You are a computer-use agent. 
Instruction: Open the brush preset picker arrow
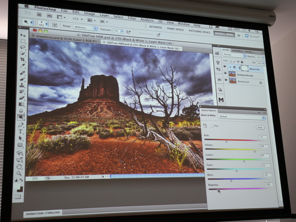click(47, 24)
